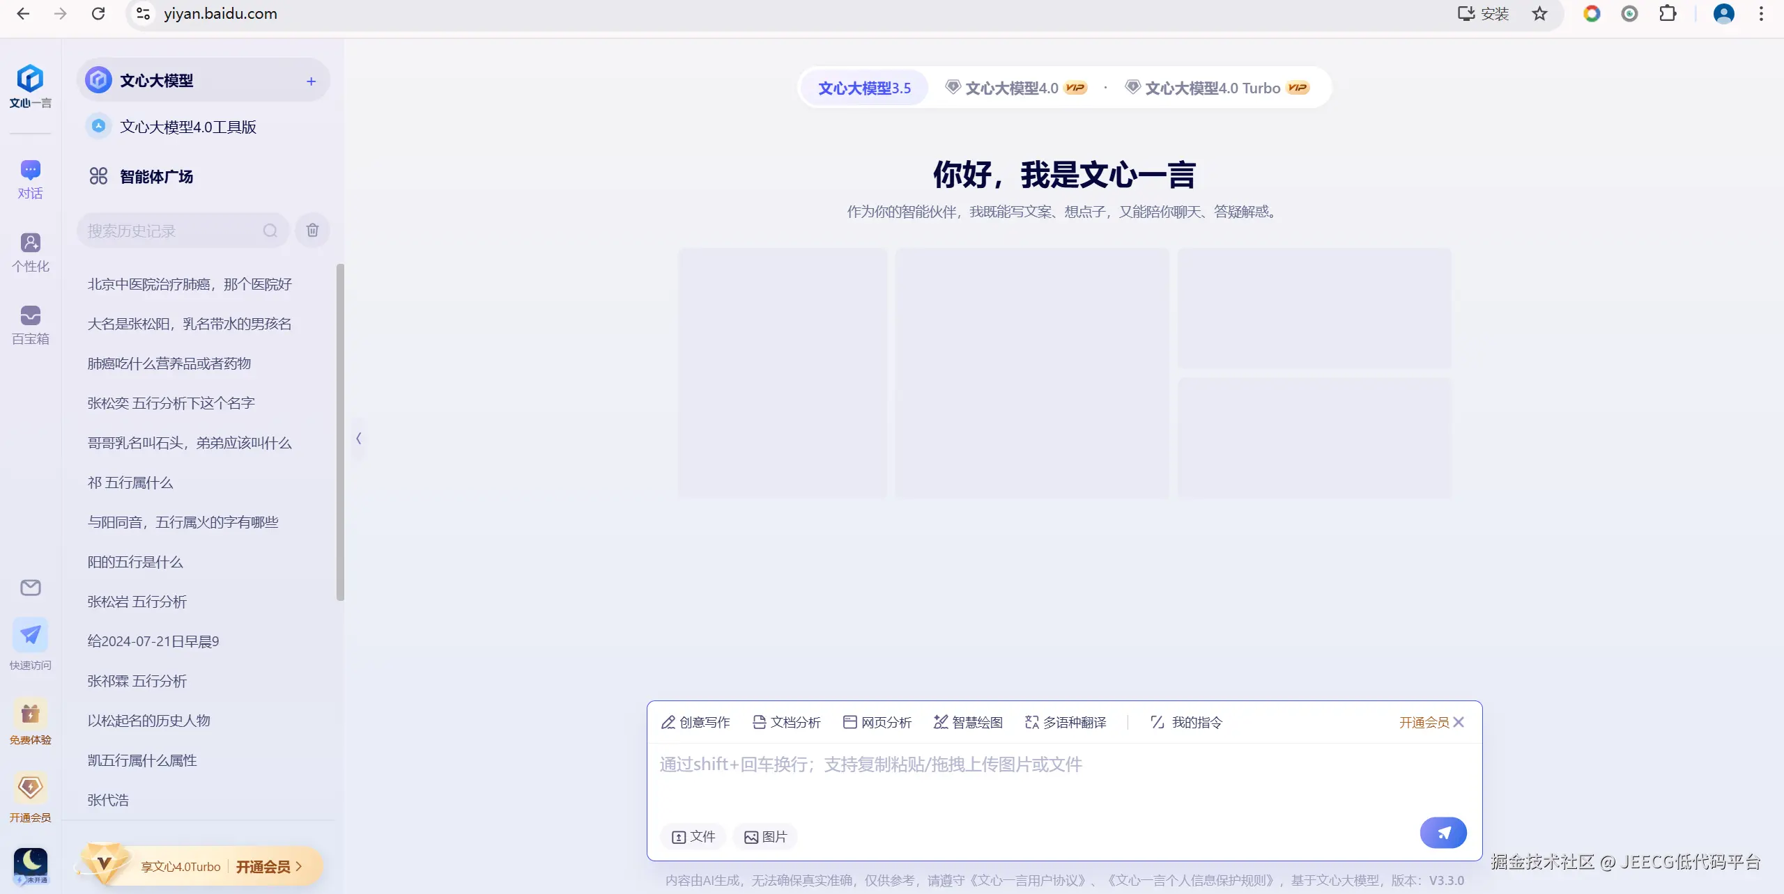The image size is (1784, 894).
Task: Delete history with the trash icon
Action: pos(312,230)
